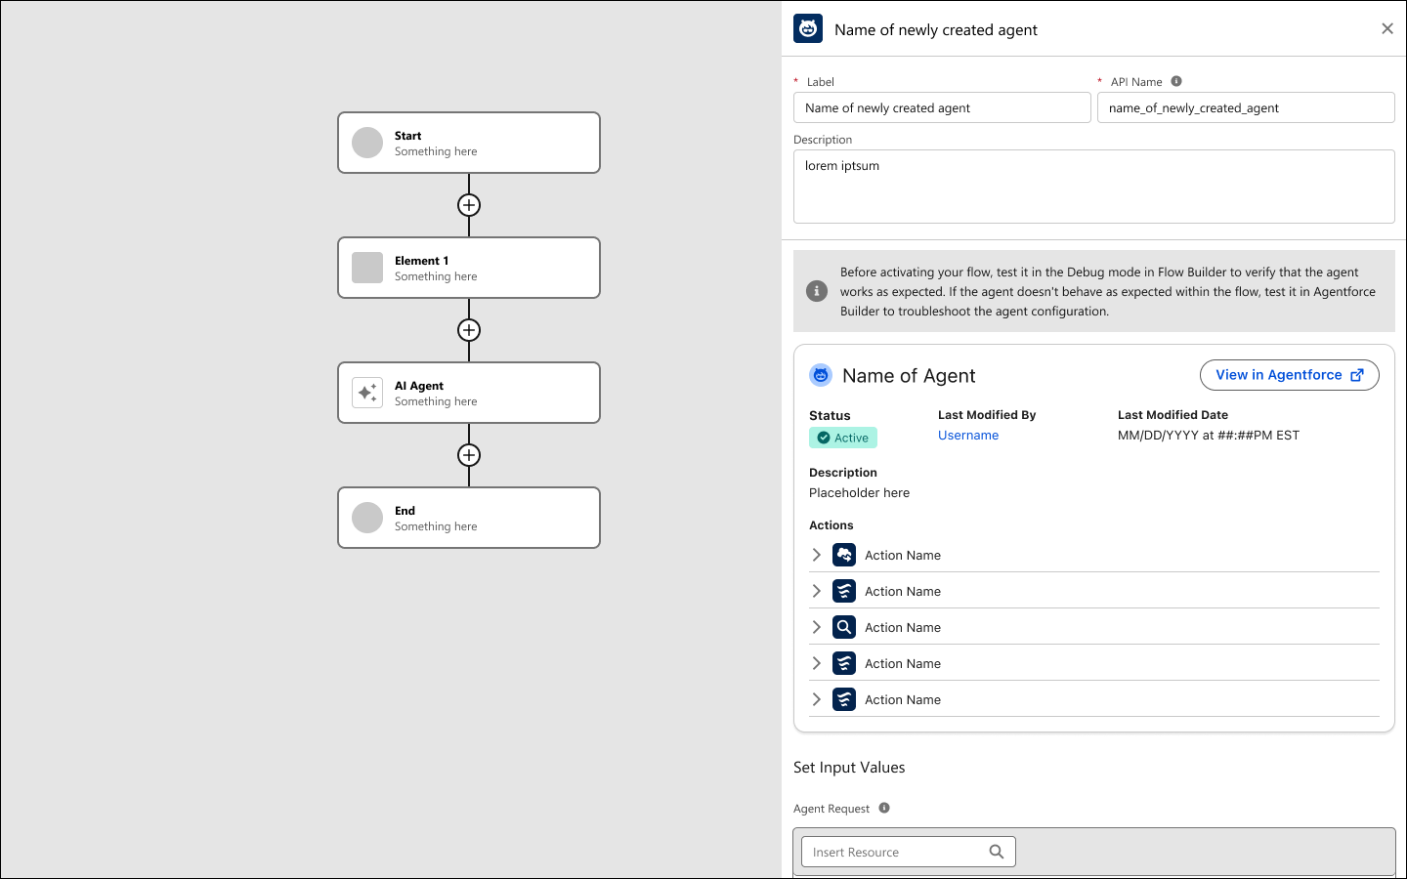Click the 'Name of newly created agent' panel title
Image resolution: width=1407 pixels, height=879 pixels.
coord(936,30)
